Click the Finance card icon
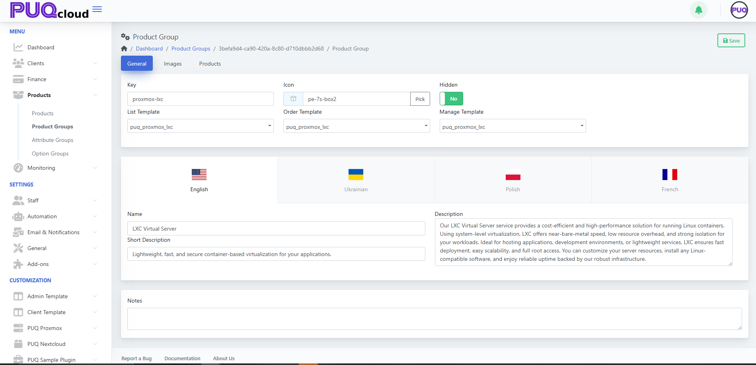Image resolution: width=756 pixels, height=365 pixels. tap(18, 79)
